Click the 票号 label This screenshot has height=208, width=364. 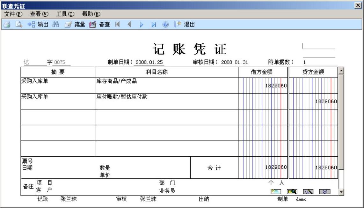pos(27,161)
